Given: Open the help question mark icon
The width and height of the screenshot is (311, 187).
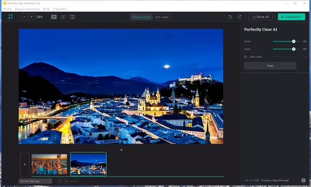Looking at the screenshot, I should pos(303,180).
